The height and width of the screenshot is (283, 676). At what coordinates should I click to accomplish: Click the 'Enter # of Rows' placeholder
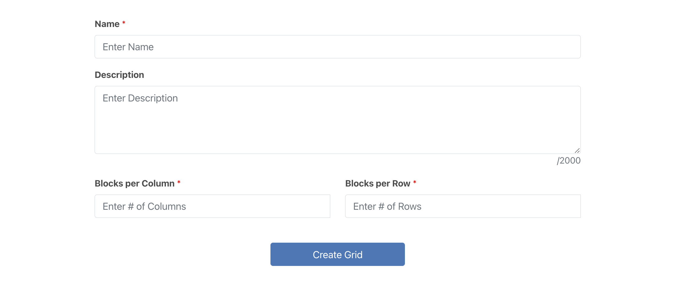pos(387,207)
